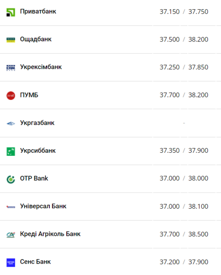This screenshot has width=221, height=275.
Task: Select the OTP Bank name link
Action: pos(34,178)
